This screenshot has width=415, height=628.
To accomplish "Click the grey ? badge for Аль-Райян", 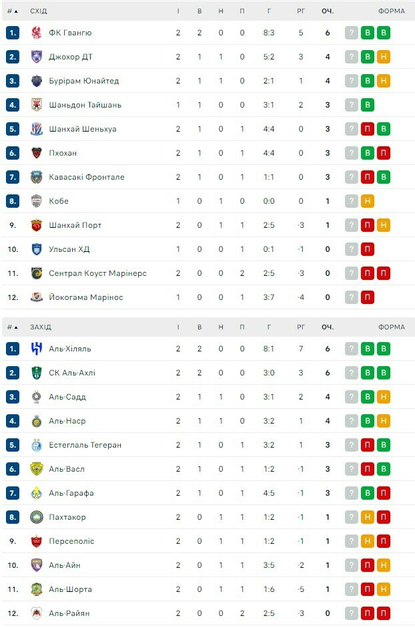I will tap(352, 613).
